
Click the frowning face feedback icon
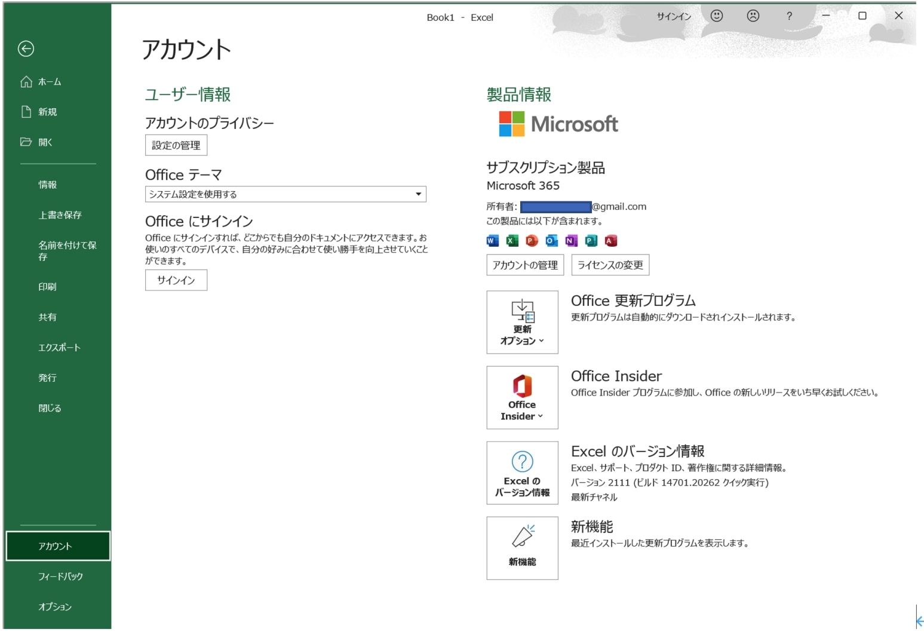(753, 16)
